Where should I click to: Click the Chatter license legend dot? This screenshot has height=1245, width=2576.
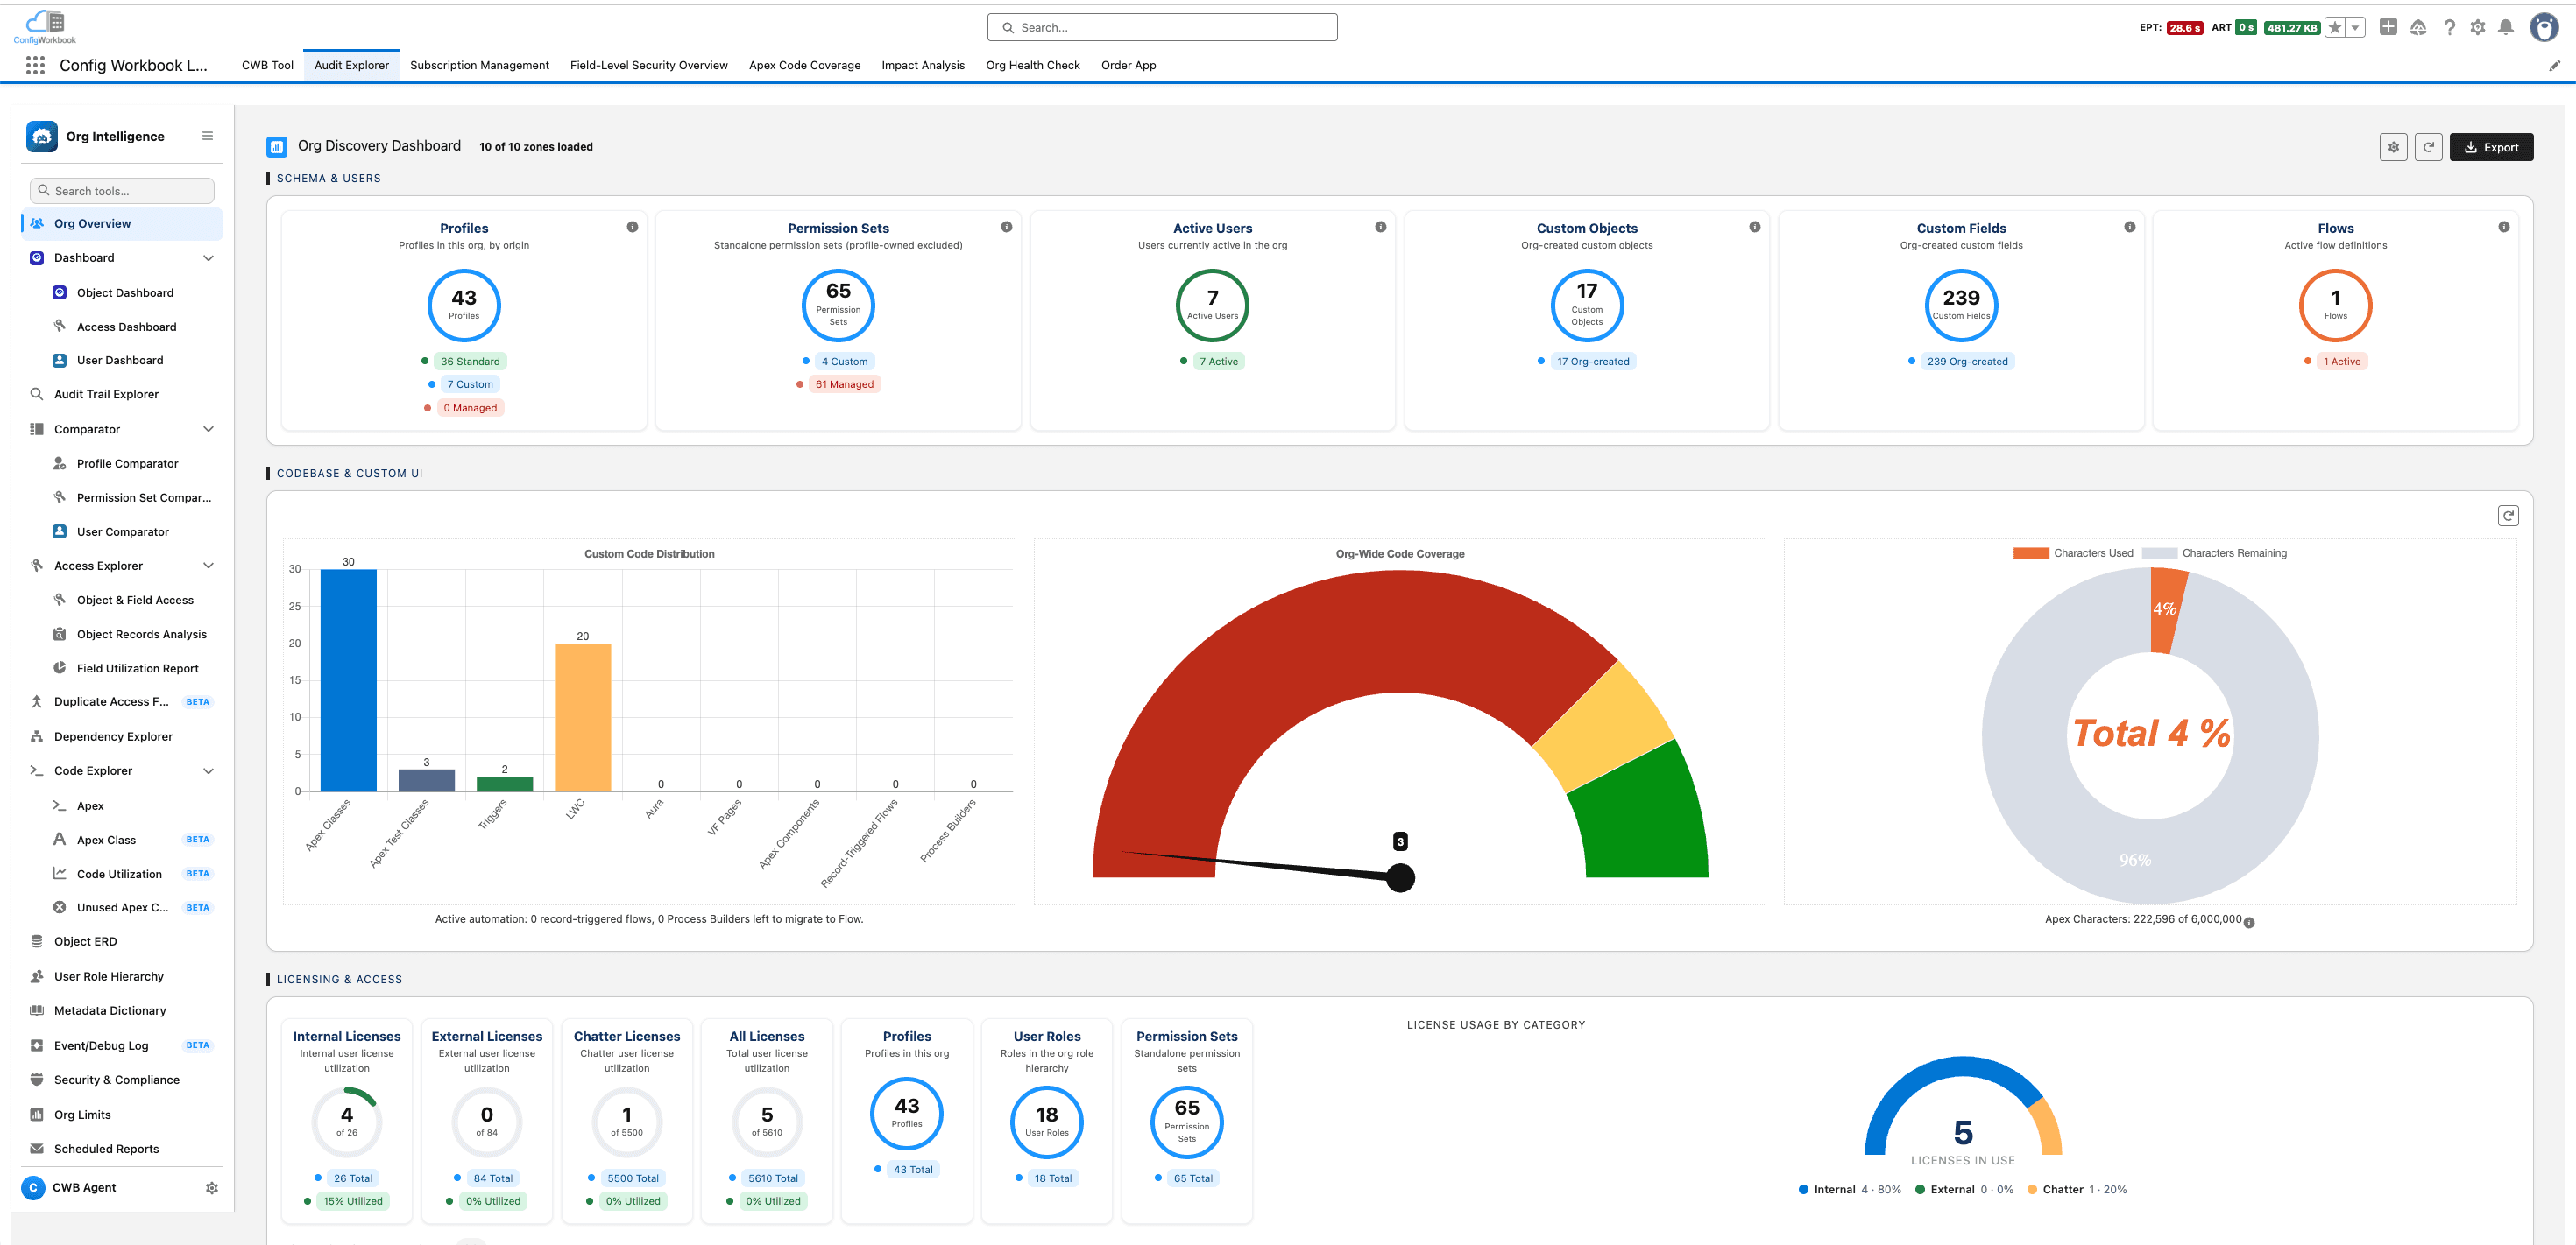2032,1190
